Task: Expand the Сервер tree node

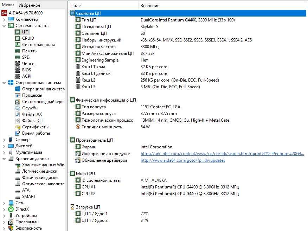Action: coord(4,140)
